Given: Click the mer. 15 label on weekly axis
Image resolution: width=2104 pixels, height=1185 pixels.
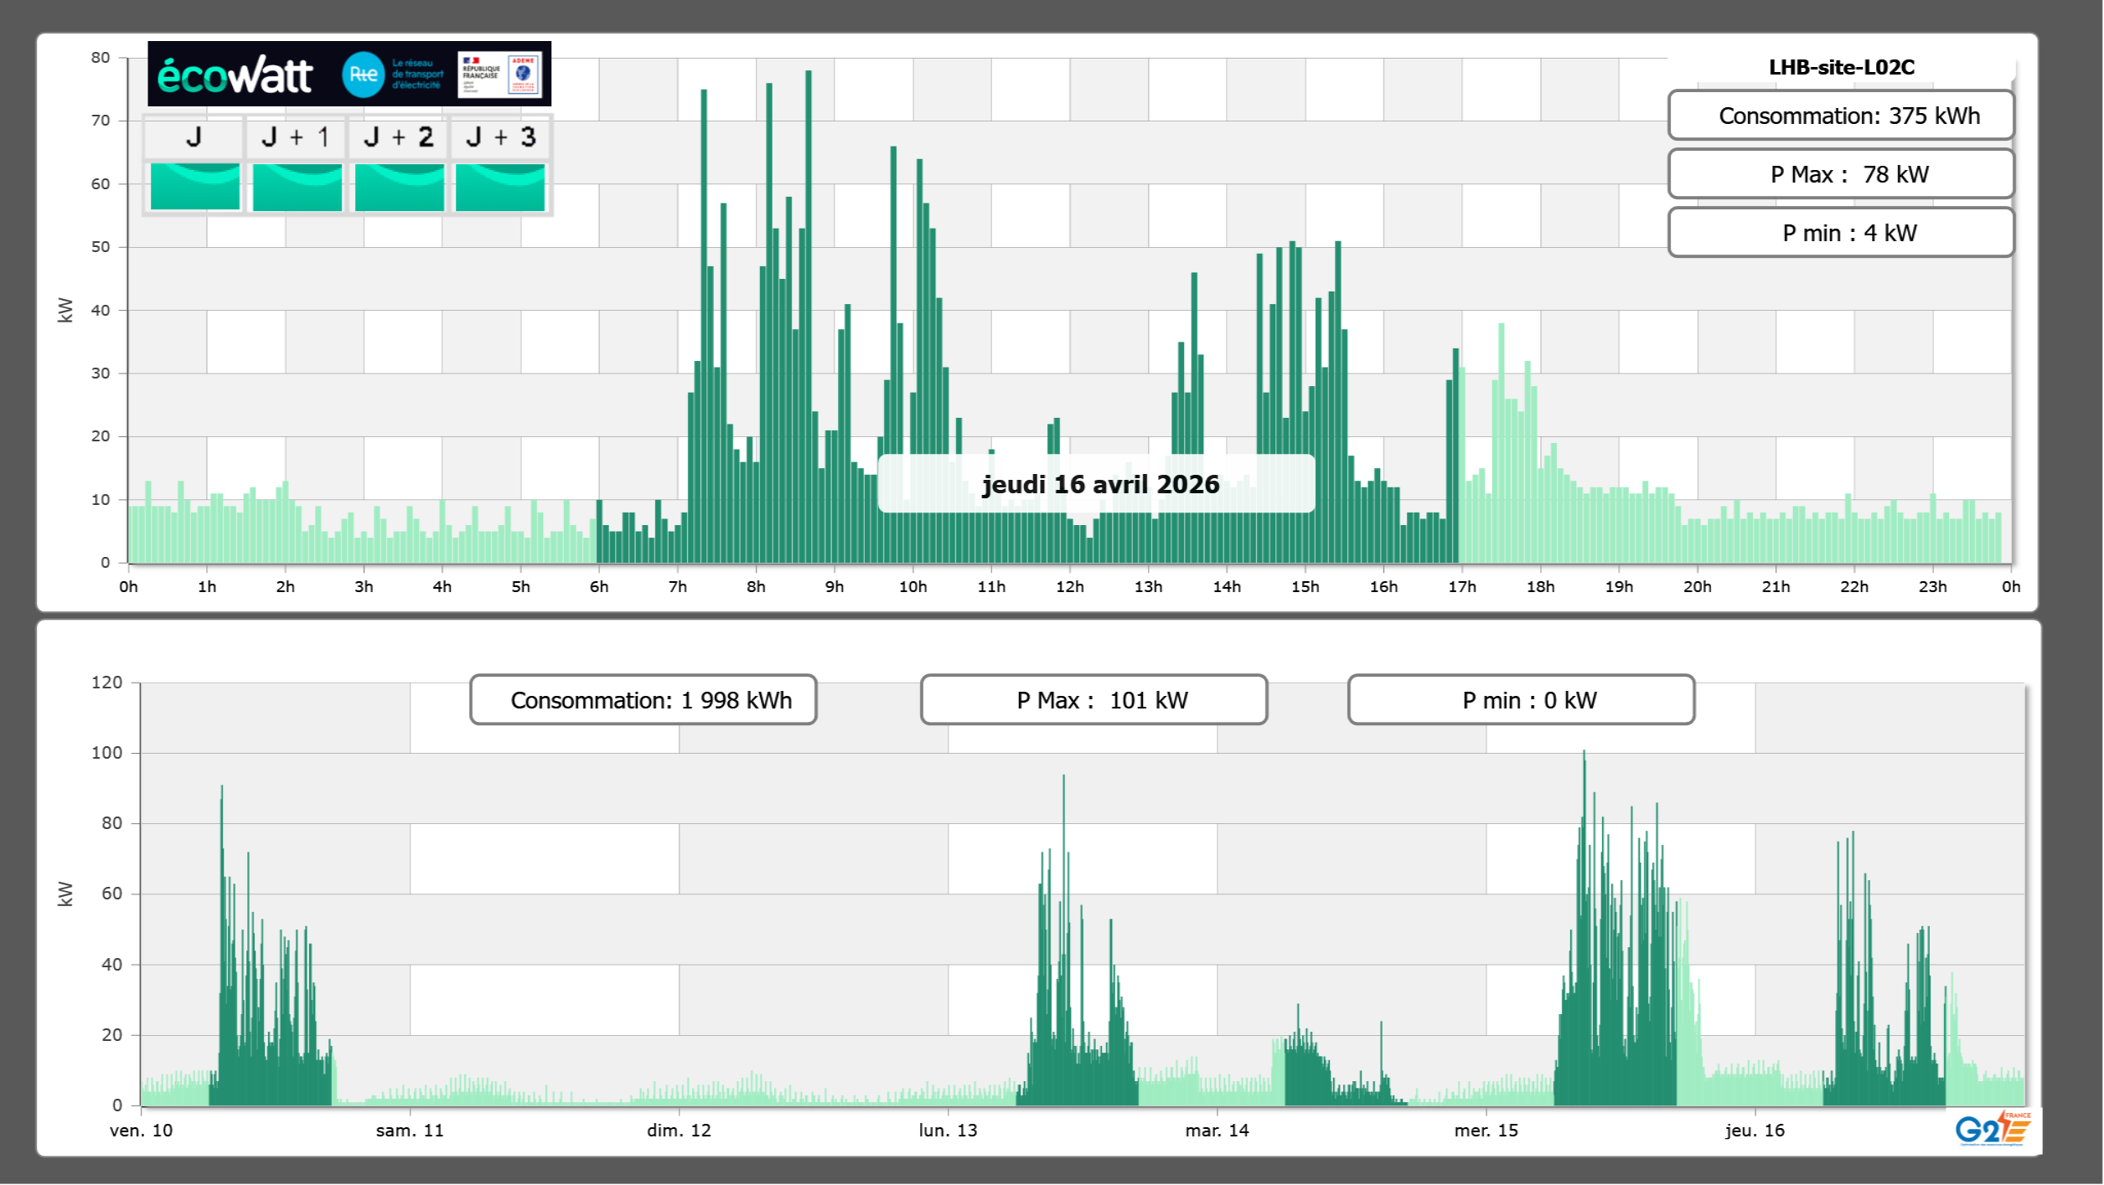Looking at the screenshot, I should (1486, 1131).
